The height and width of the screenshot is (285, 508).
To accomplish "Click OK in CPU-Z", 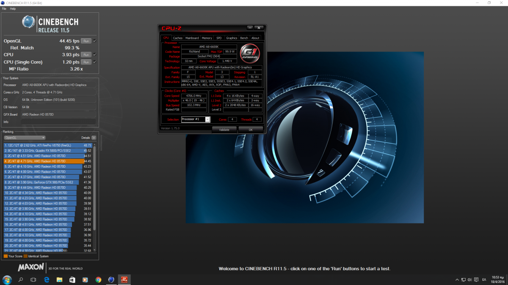I will click(251, 130).
